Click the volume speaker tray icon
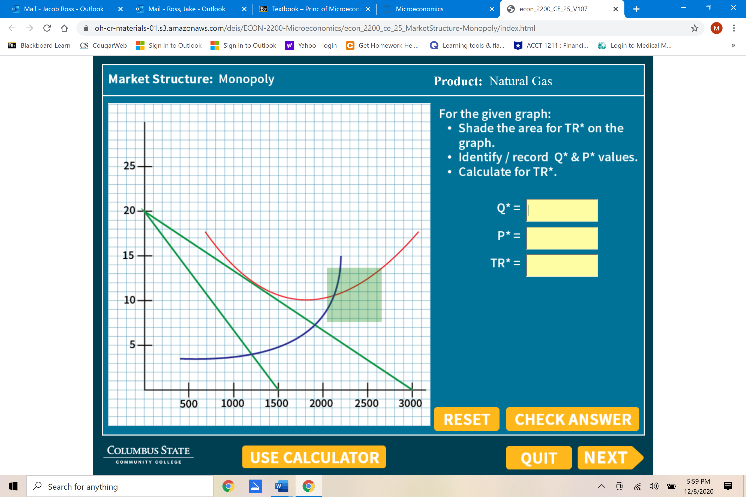This screenshot has width=746, height=497. pyautogui.click(x=654, y=486)
